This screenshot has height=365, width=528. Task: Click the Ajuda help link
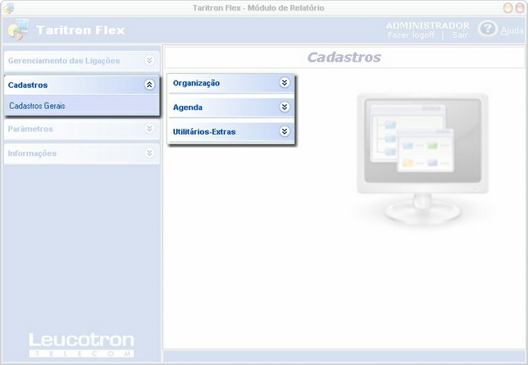512,30
